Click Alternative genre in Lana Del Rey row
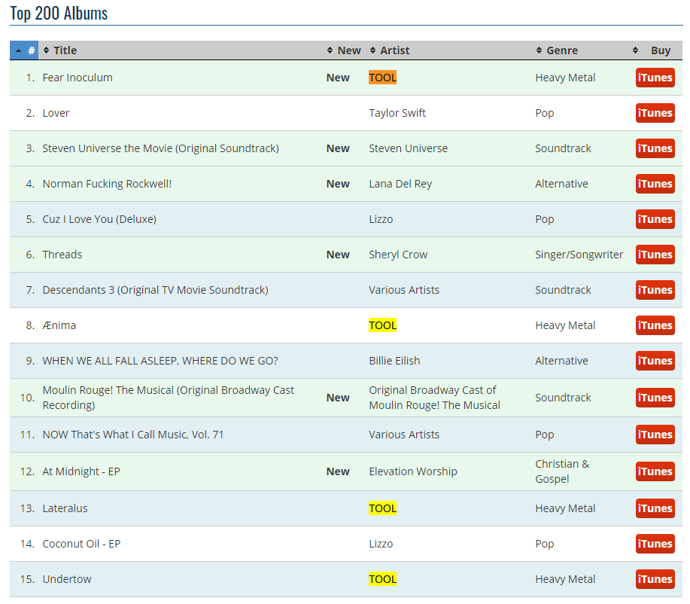 [561, 184]
